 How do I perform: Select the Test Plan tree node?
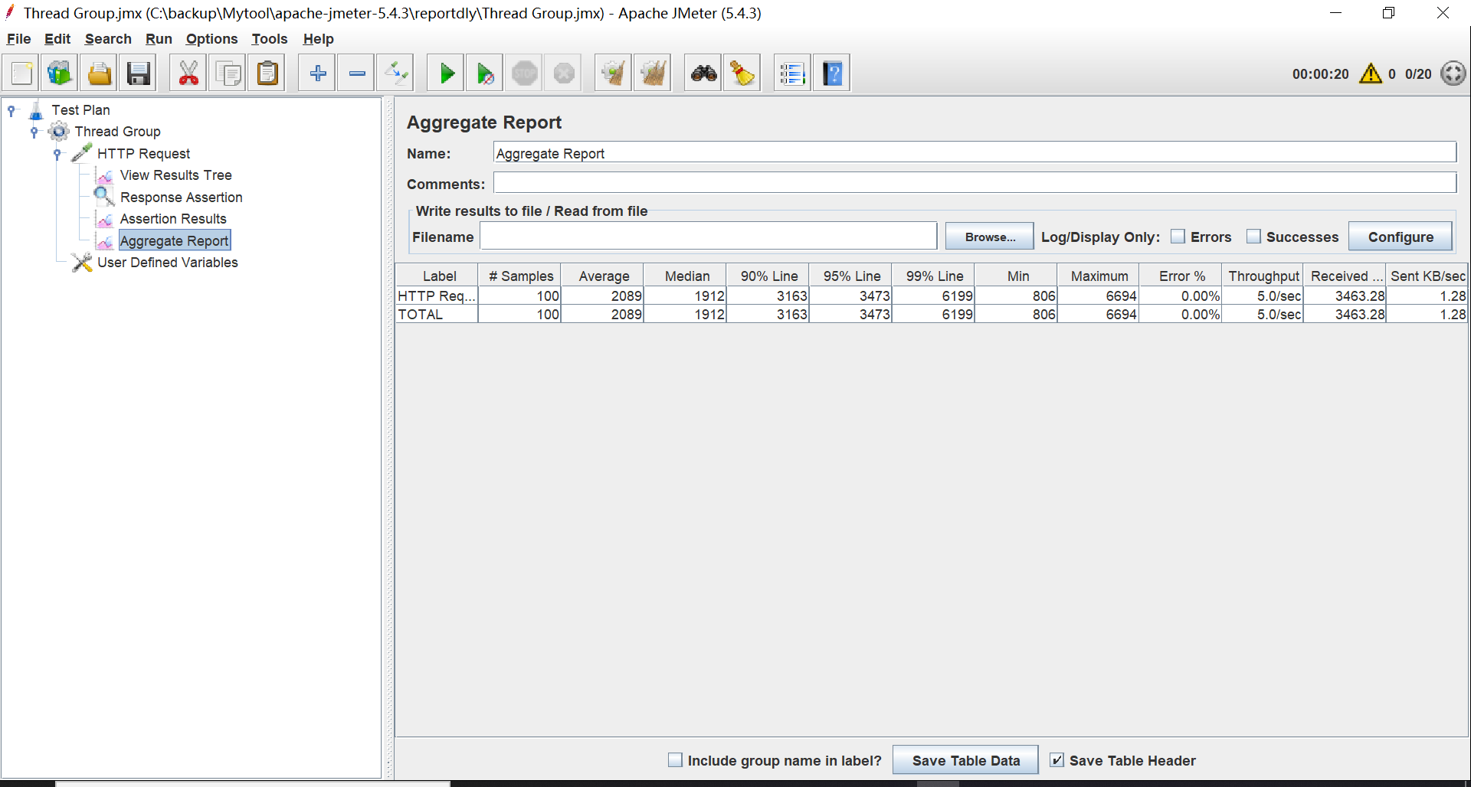click(x=80, y=110)
